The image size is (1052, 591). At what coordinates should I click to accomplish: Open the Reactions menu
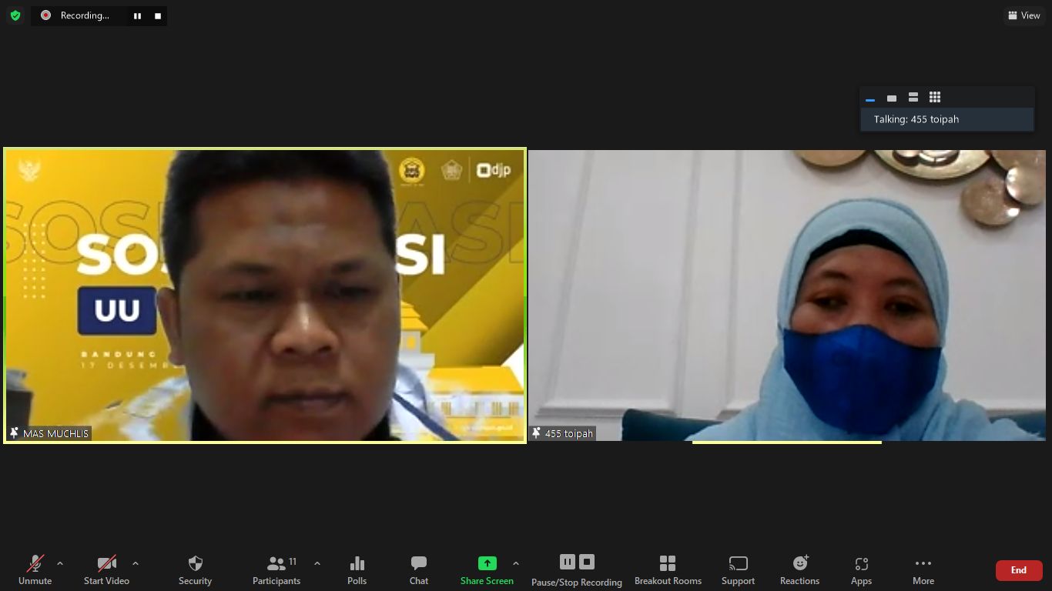(799, 569)
